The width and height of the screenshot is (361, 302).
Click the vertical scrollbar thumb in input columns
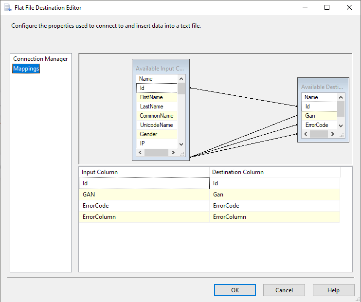click(x=181, y=89)
